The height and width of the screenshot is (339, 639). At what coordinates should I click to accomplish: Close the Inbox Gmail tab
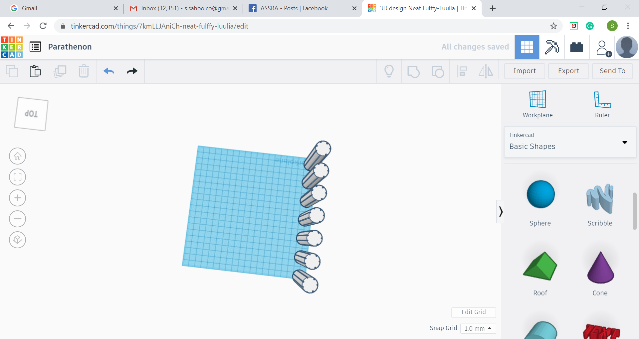(235, 8)
